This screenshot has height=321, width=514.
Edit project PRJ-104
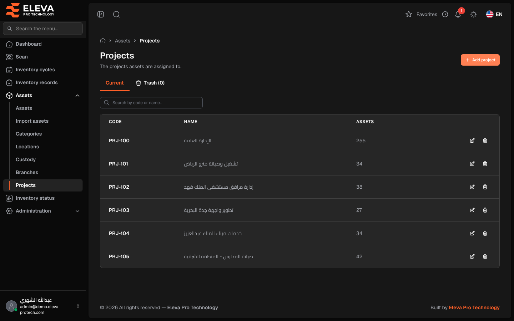click(x=472, y=233)
